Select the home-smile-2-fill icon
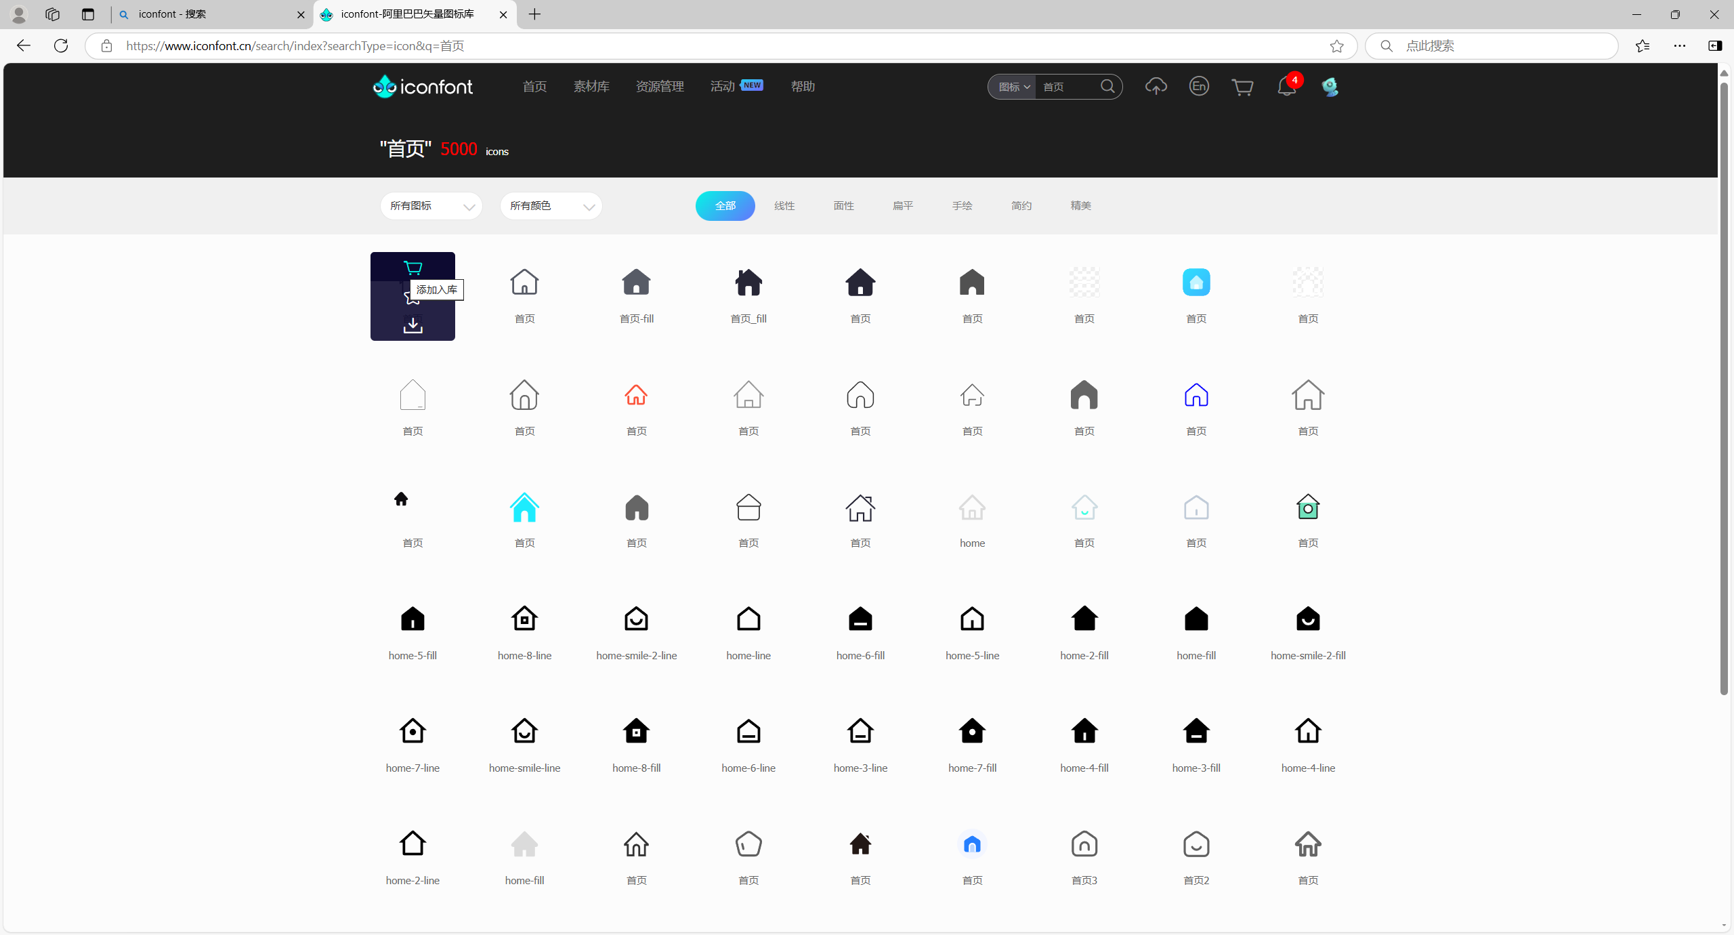1734x935 pixels. pyautogui.click(x=1308, y=619)
